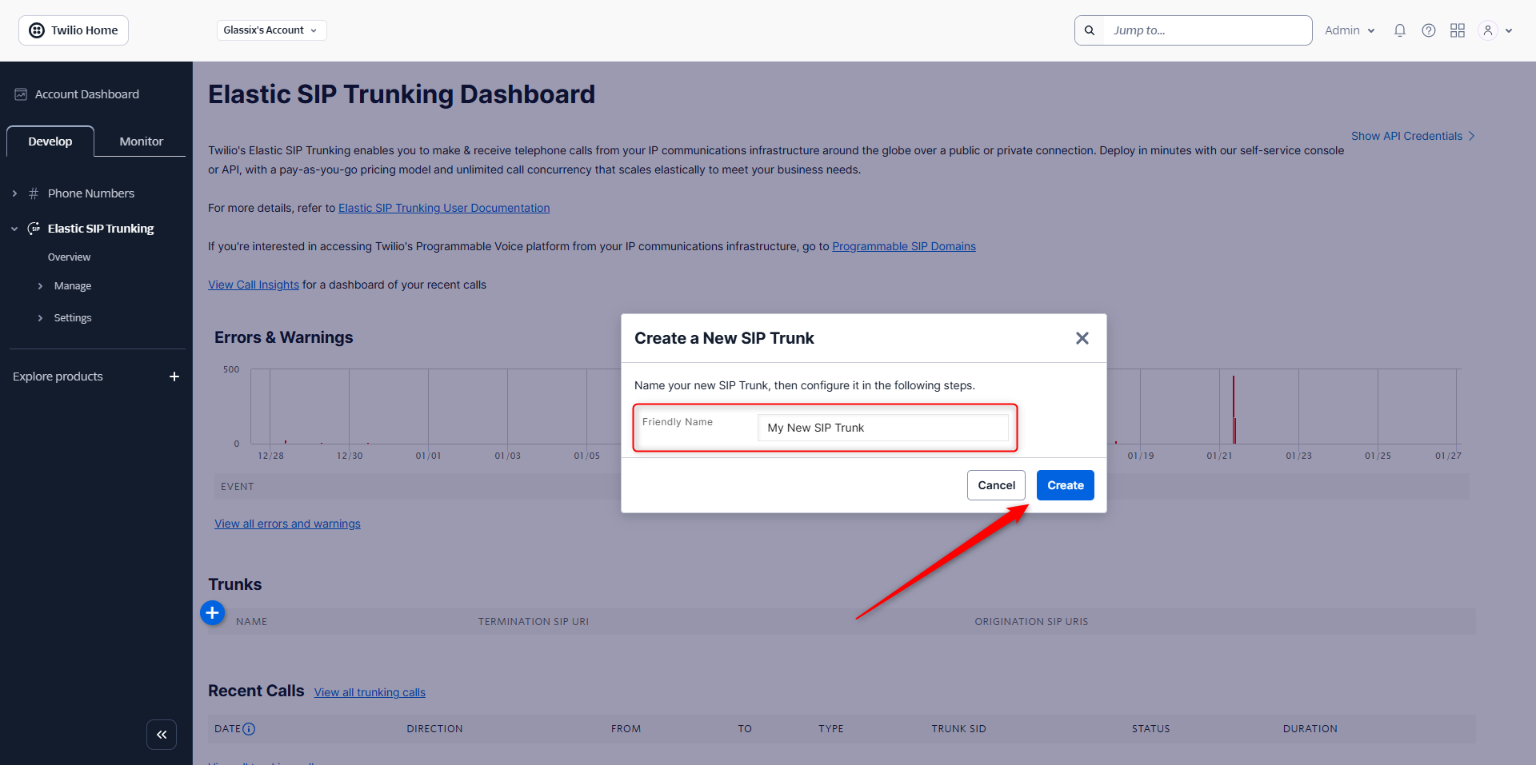This screenshot has height=765, width=1536.
Task: Click the EVENT column header
Action: point(237,487)
